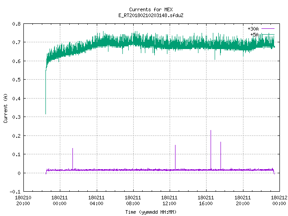This screenshot has height=216, width=288.
Task: Click the deep green dip after 16:00
Action: 215,54
